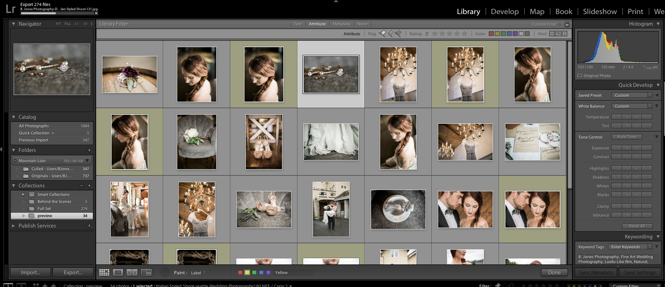
Task: Filter kind by videos
Action: tap(564, 34)
